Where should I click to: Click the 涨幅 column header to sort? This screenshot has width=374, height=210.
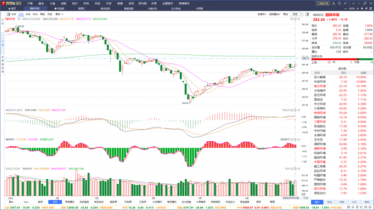coord(363,73)
